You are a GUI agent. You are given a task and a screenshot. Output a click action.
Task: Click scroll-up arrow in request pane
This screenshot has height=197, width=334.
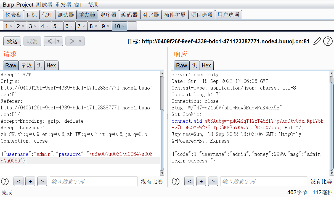coord(162,74)
